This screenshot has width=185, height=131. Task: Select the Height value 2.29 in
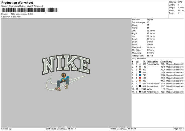coord(180,7)
